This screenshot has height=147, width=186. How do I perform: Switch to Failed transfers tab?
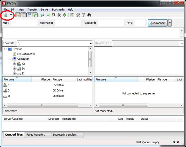coord(38,135)
